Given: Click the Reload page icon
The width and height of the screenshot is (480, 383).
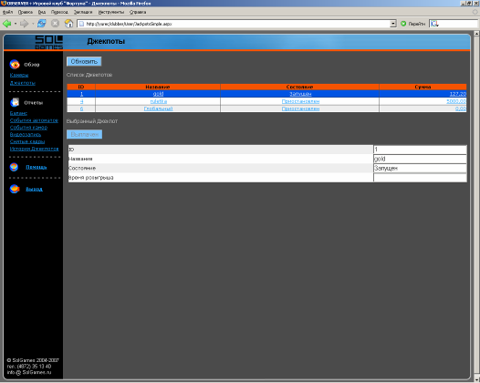Looking at the screenshot, I should 42,24.
